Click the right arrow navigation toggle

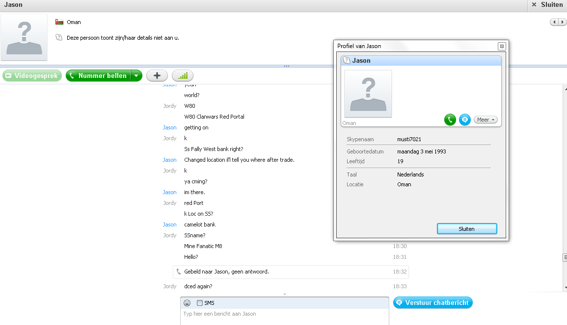click(x=562, y=22)
